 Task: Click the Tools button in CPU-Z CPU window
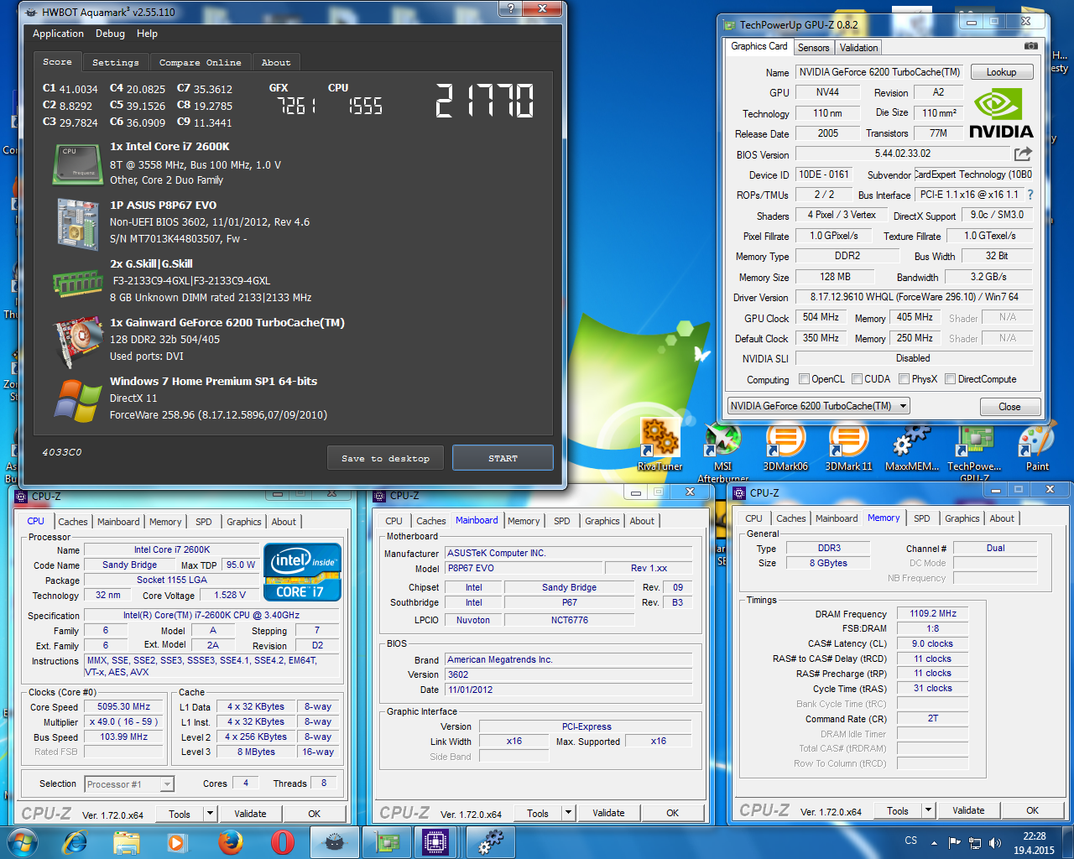click(180, 814)
